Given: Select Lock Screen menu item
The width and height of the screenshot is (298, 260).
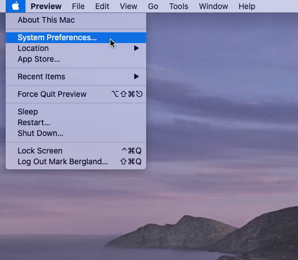Looking at the screenshot, I should click(x=76, y=151).
